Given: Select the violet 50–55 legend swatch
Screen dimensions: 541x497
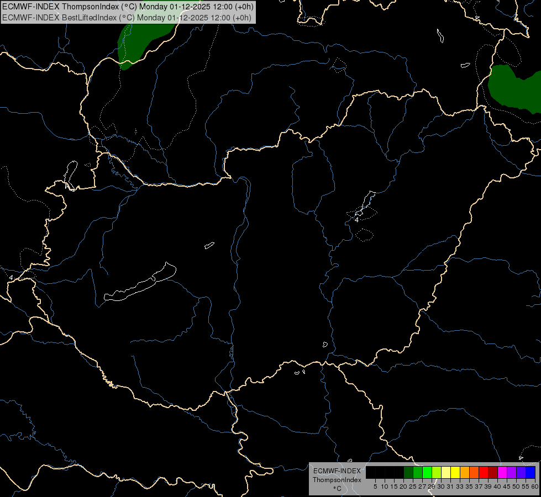Looking at the screenshot, I should tap(521, 472).
